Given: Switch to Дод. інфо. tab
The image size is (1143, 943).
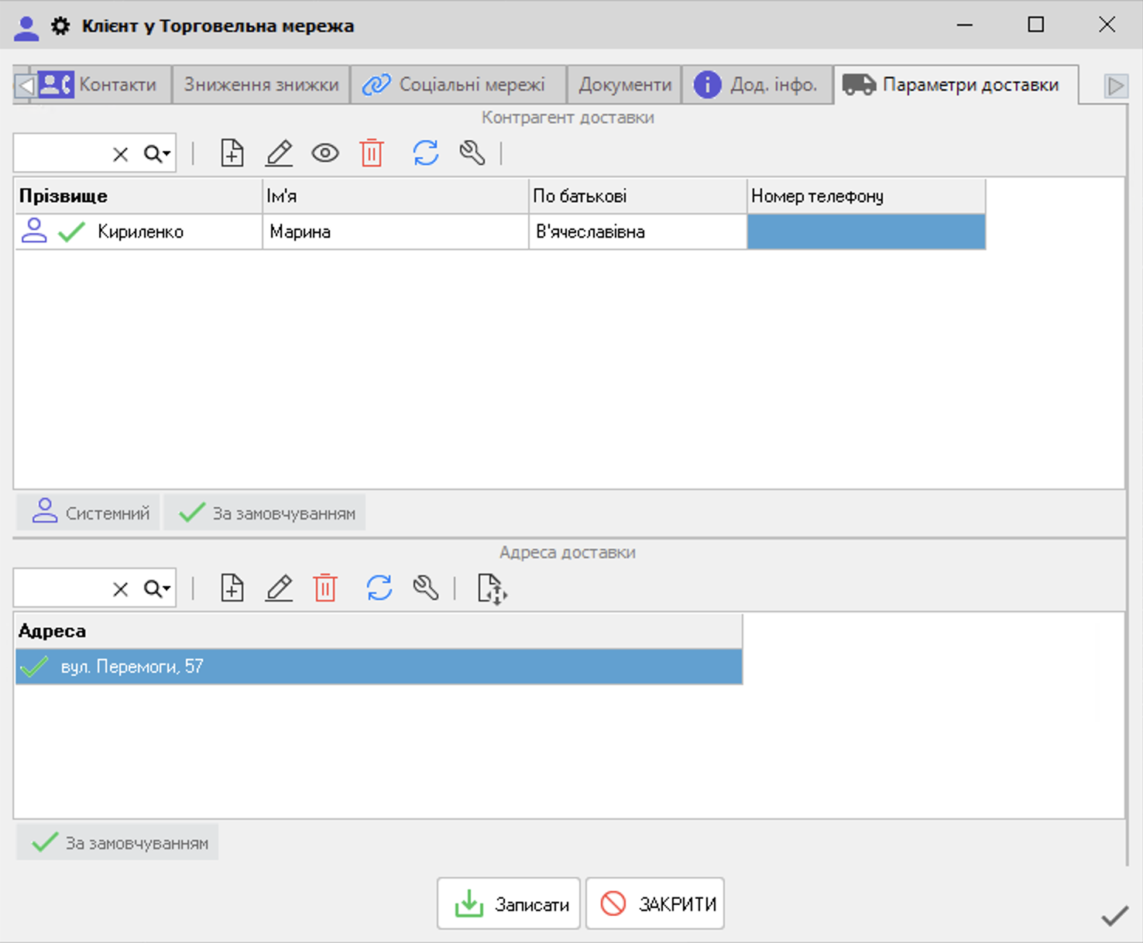Looking at the screenshot, I should point(757,84).
